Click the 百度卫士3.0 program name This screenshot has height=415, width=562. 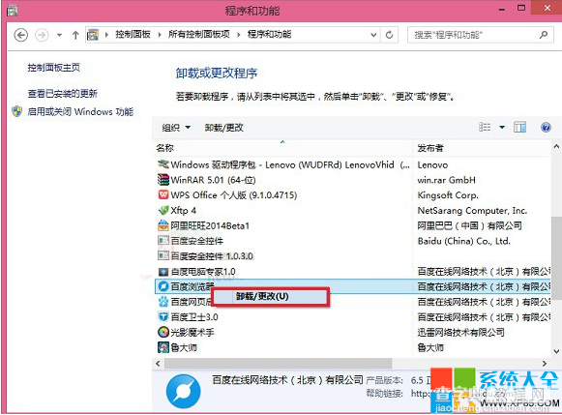click(194, 316)
